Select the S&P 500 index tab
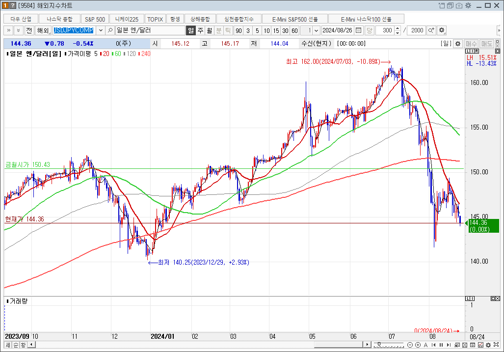 (95, 19)
